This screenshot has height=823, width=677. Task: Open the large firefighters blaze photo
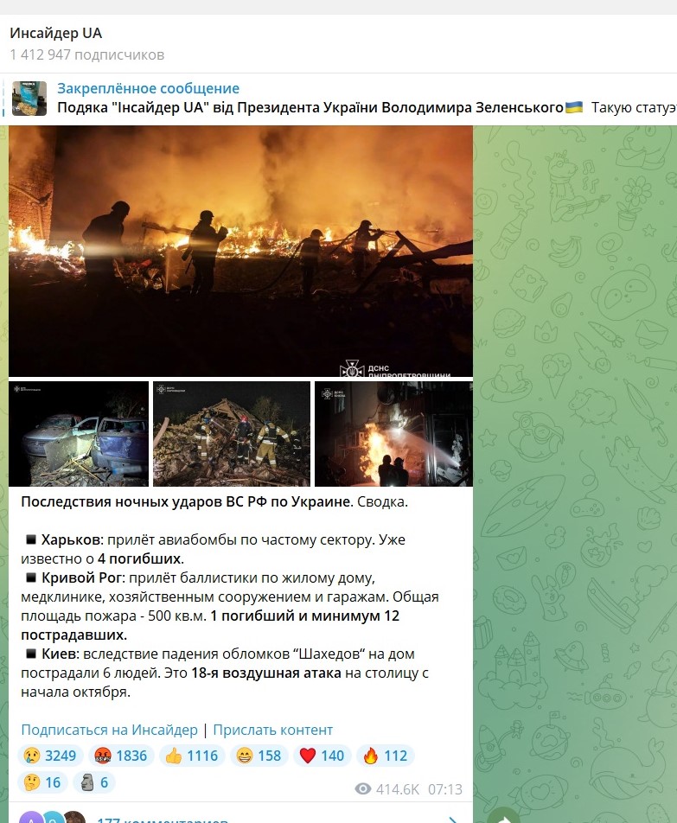pos(241,252)
